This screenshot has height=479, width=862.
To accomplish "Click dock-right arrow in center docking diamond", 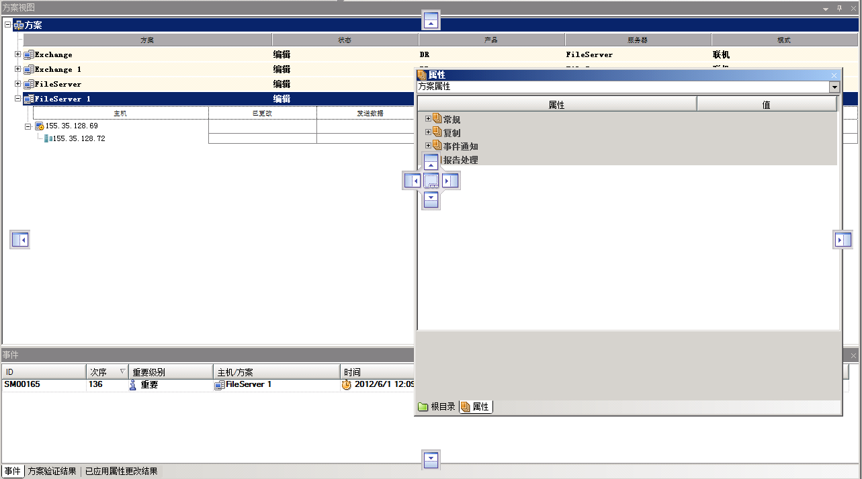I will (x=450, y=181).
